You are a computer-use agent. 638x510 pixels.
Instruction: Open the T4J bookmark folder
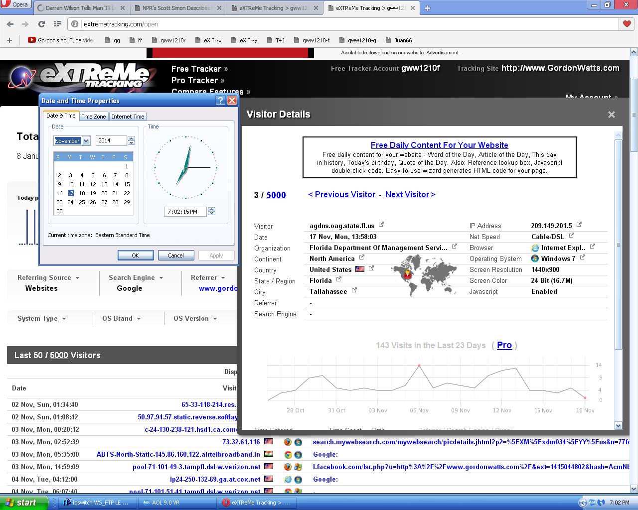[x=275, y=40]
